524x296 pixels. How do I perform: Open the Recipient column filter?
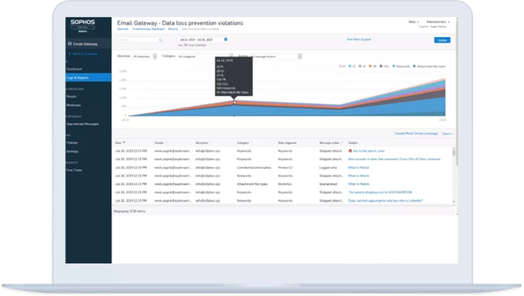click(210, 142)
